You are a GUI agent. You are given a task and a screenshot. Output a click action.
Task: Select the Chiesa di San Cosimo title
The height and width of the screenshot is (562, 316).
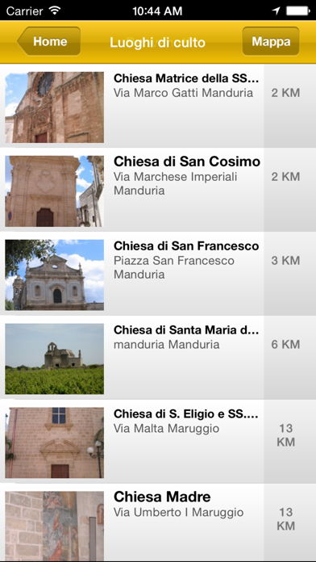(187, 161)
